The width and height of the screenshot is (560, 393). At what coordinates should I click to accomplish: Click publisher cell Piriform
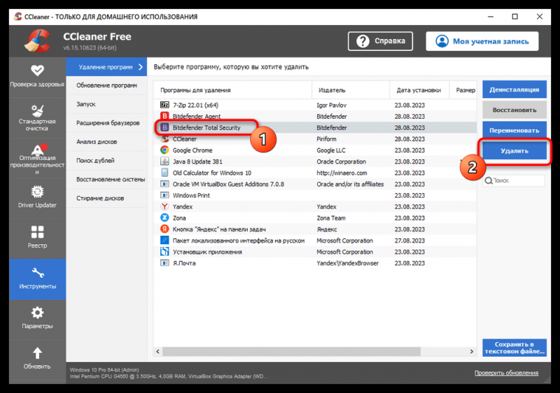(x=326, y=138)
